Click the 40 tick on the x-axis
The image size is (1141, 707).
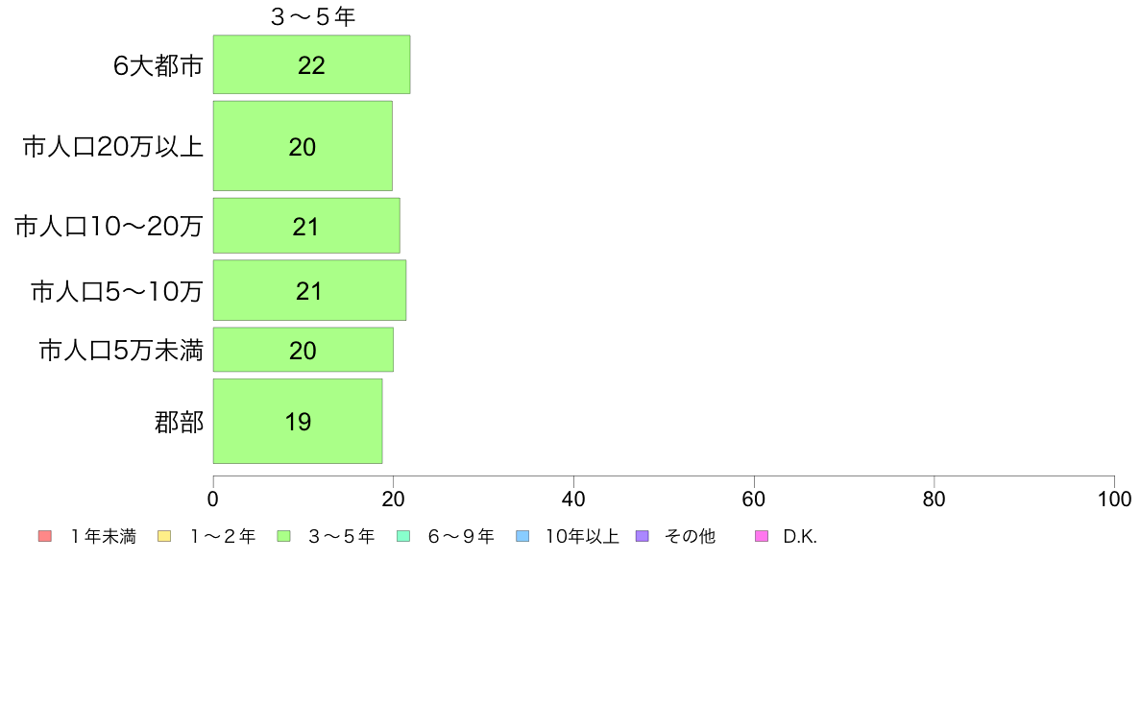click(x=573, y=499)
